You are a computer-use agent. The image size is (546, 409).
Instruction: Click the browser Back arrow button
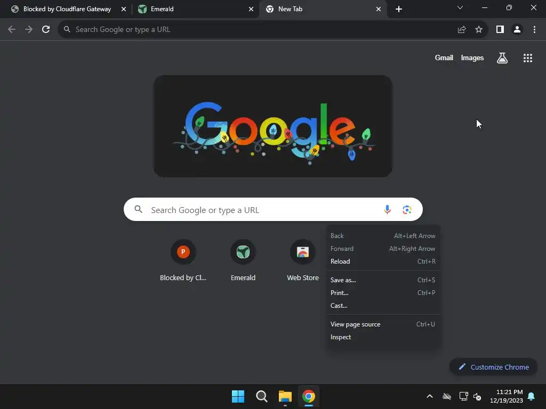point(12,30)
